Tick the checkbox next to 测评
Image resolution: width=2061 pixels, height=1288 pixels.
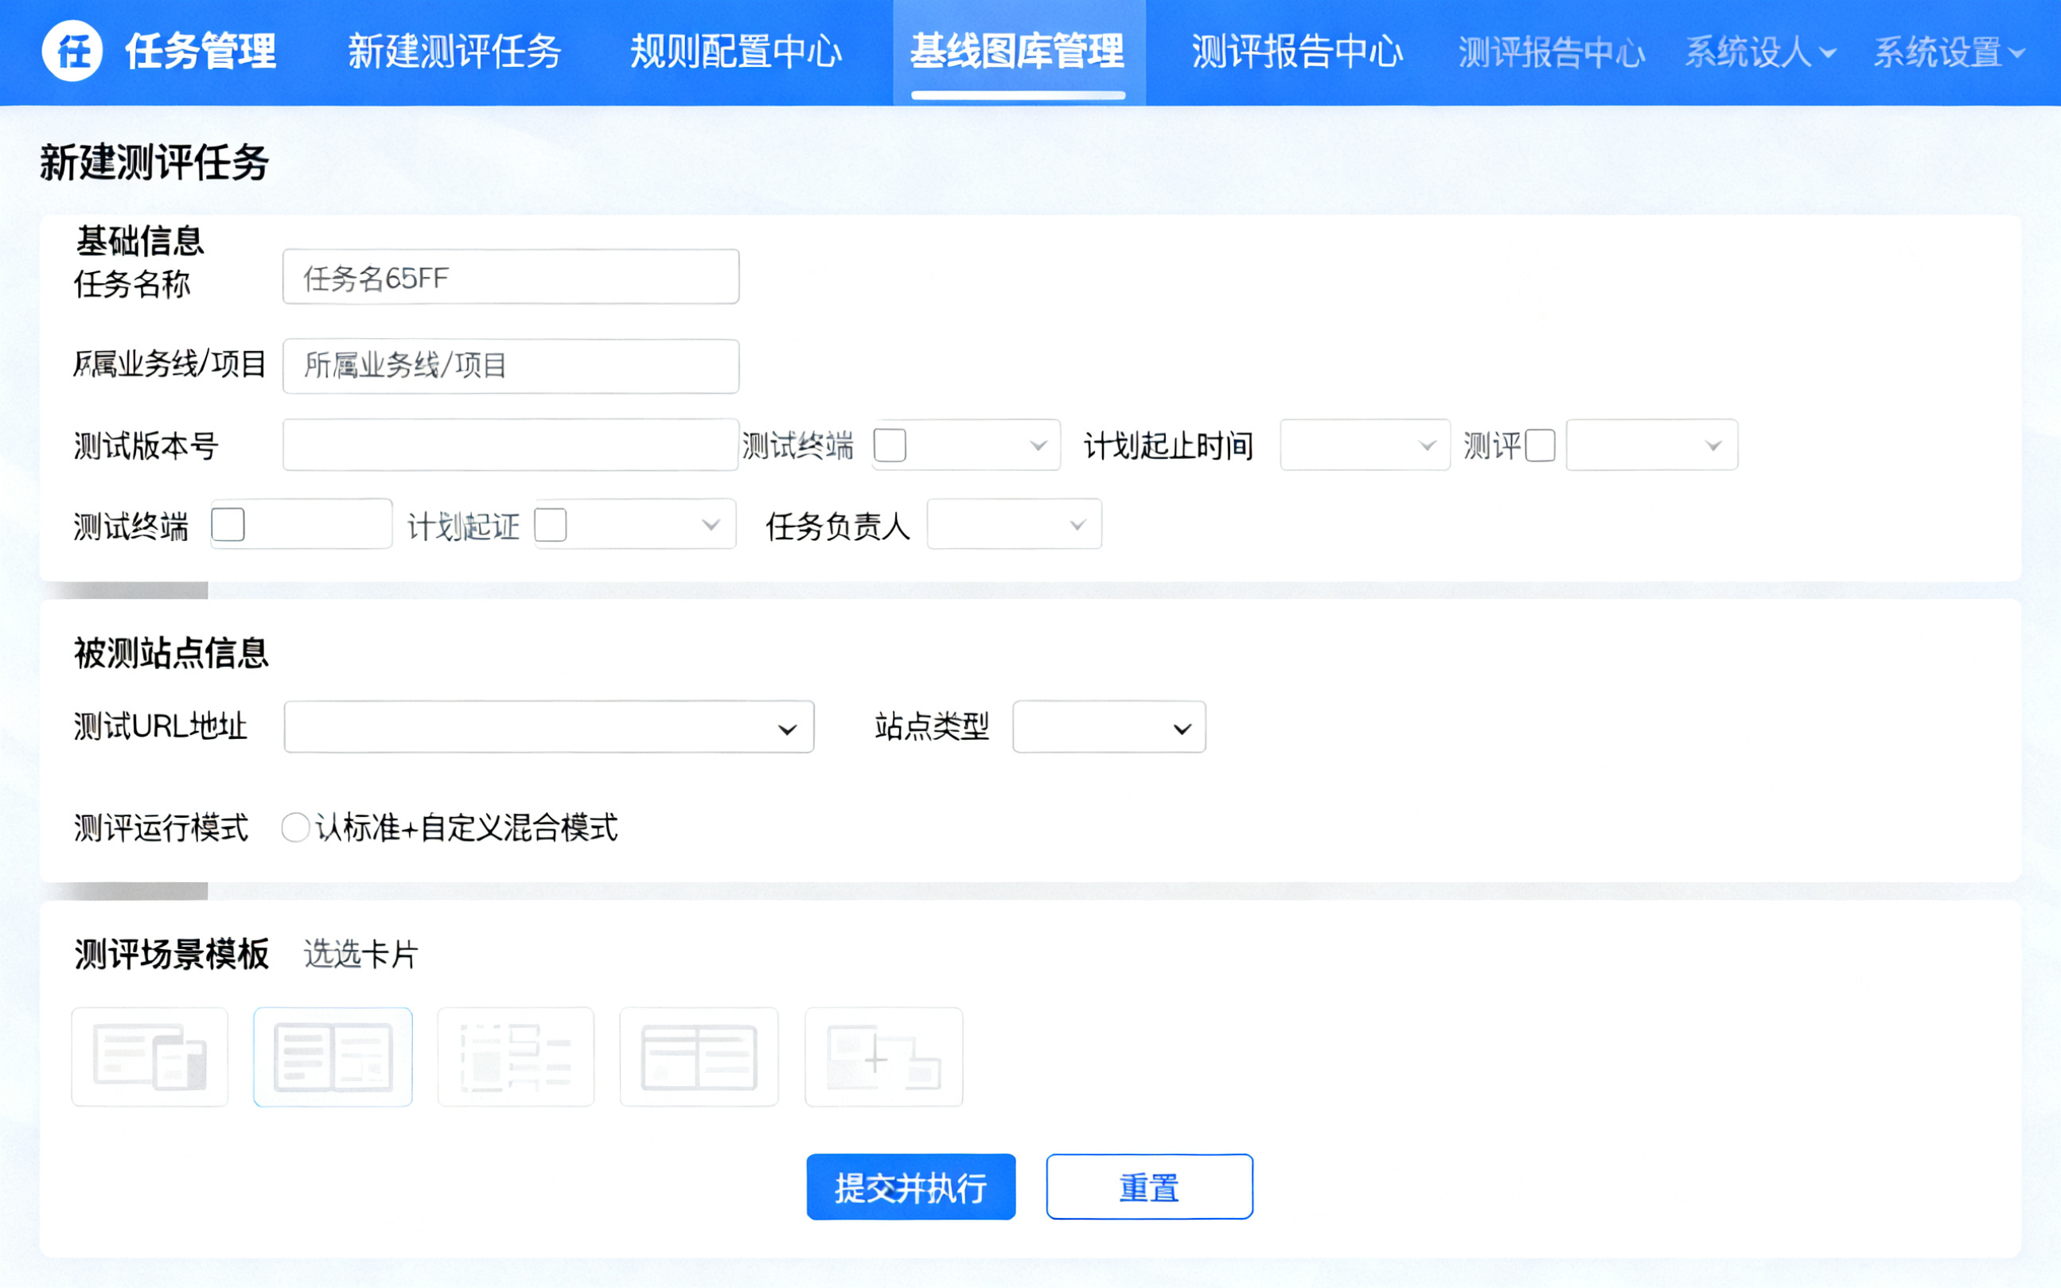(x=1541, y=446)
